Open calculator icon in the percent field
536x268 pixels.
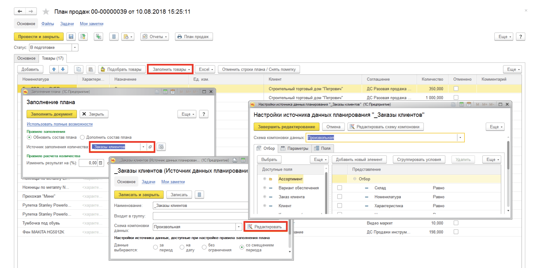coord(100,163)
